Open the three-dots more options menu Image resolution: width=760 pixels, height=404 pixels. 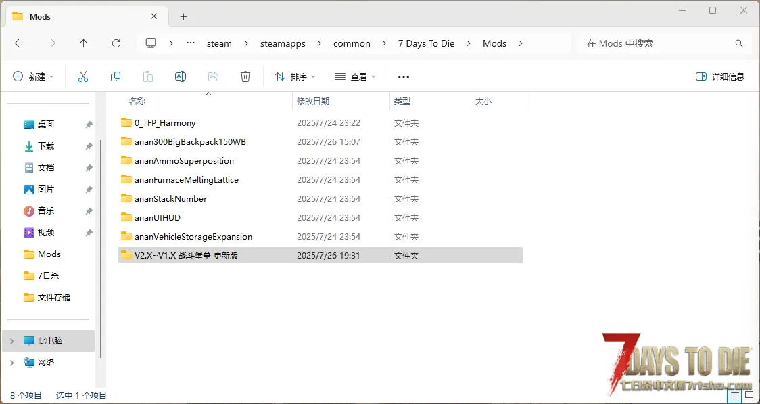(x=404, y=76)
